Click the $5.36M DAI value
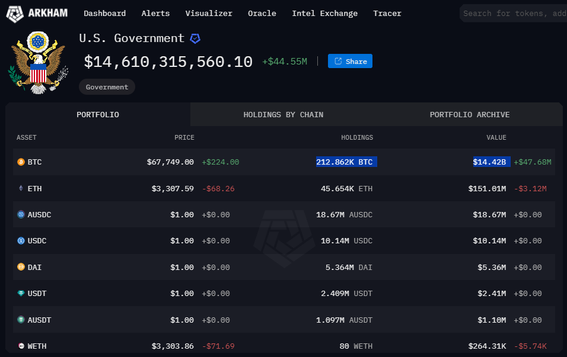 [x=492, y=268]
